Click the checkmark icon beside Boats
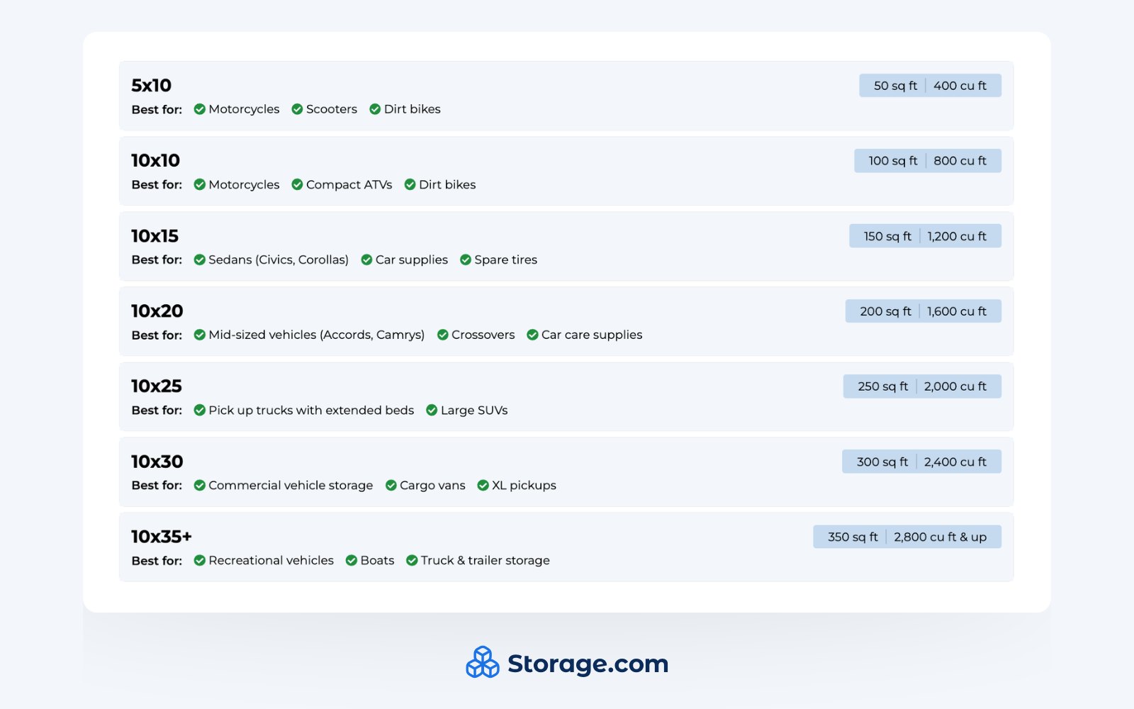 [x=352, y=560]
